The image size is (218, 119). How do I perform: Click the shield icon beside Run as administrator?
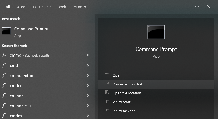107,84
